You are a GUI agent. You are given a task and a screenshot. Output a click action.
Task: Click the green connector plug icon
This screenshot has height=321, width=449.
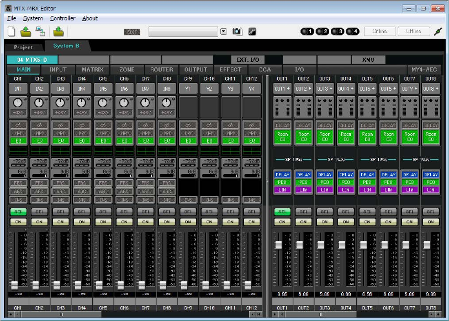[x=438, y=31]
